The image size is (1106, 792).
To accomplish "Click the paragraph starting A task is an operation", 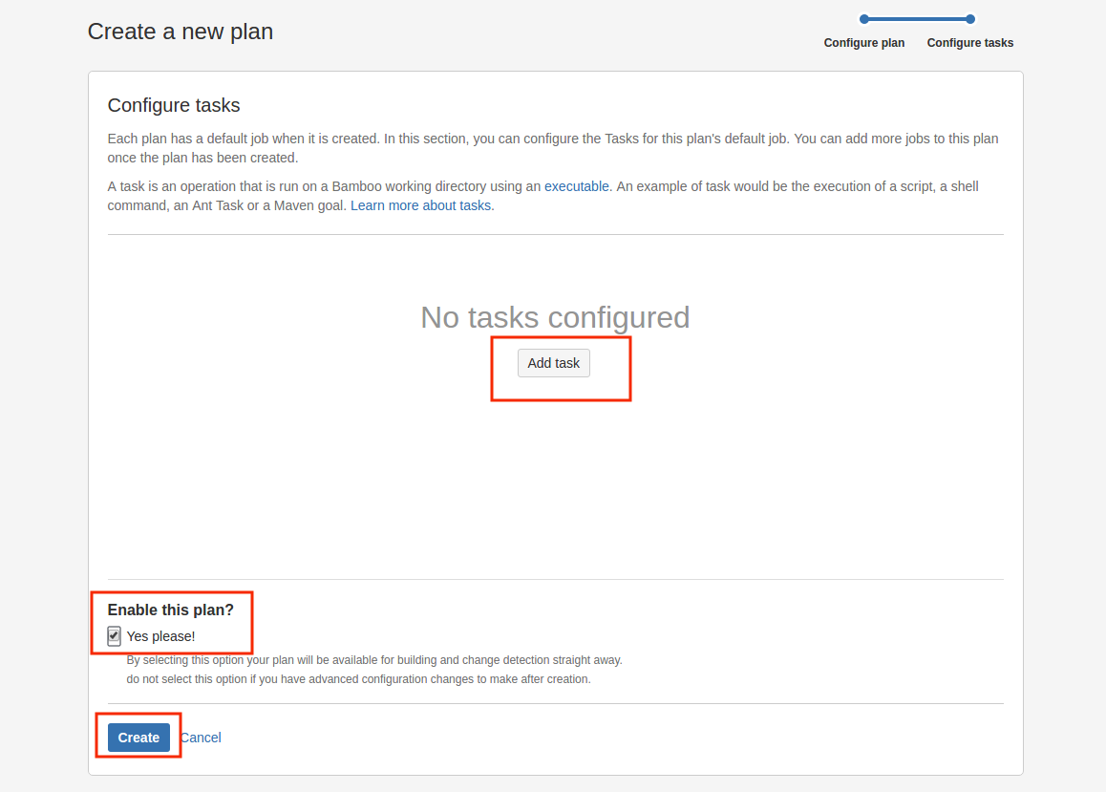I will point(543,196).
